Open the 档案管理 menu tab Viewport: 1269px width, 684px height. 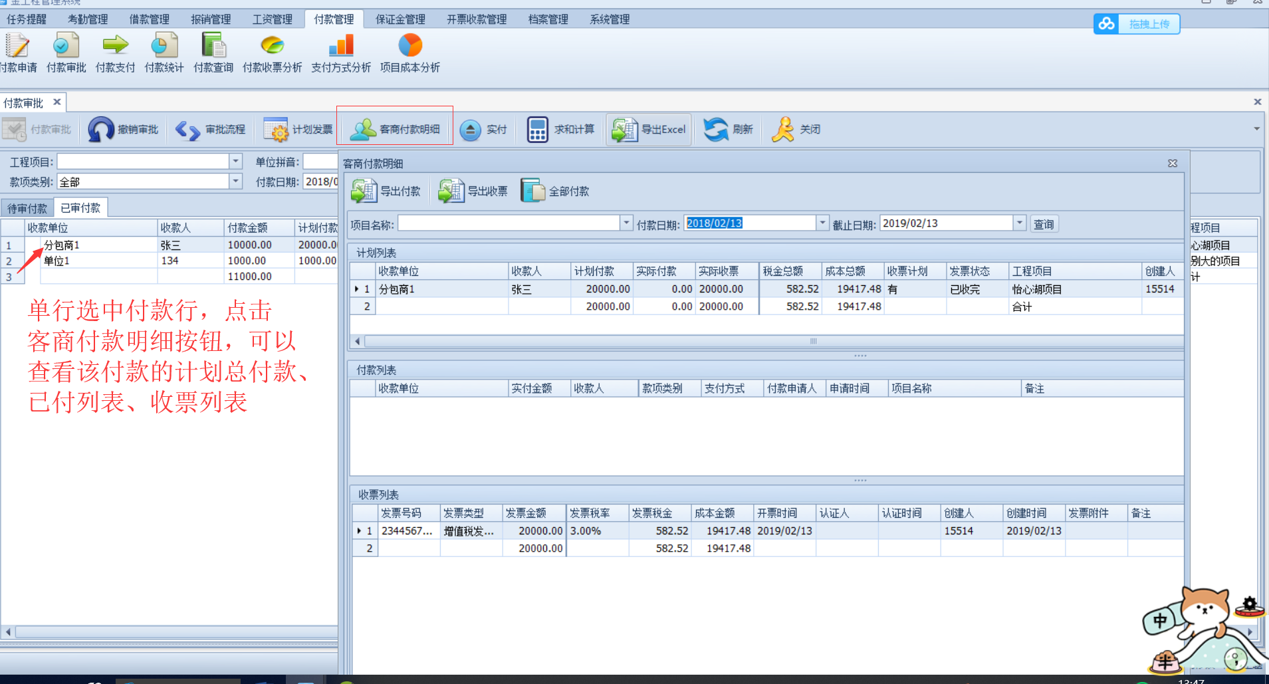tap(548, 19)
